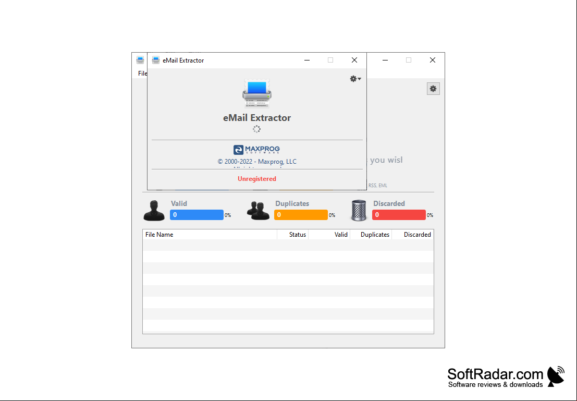Close the eMail Extractor splash window

point(354,60)
